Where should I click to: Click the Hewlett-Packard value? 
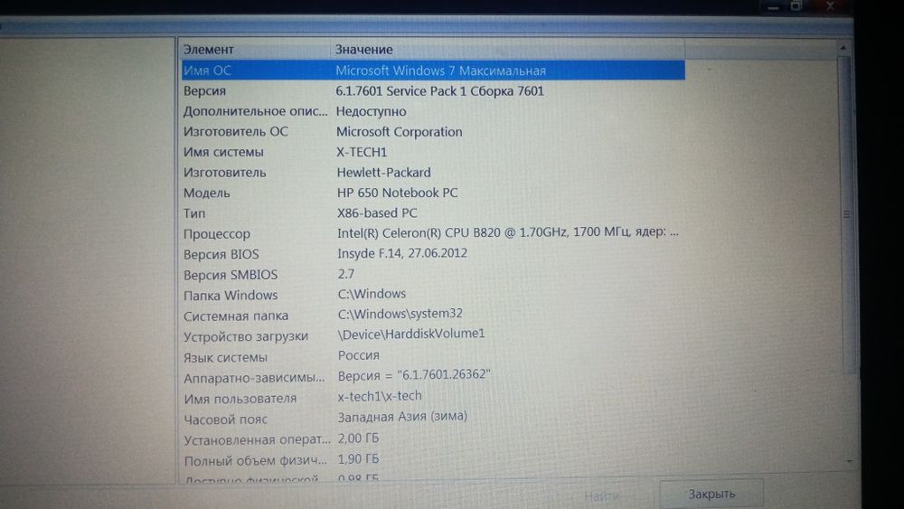click(x=384, y=173)
